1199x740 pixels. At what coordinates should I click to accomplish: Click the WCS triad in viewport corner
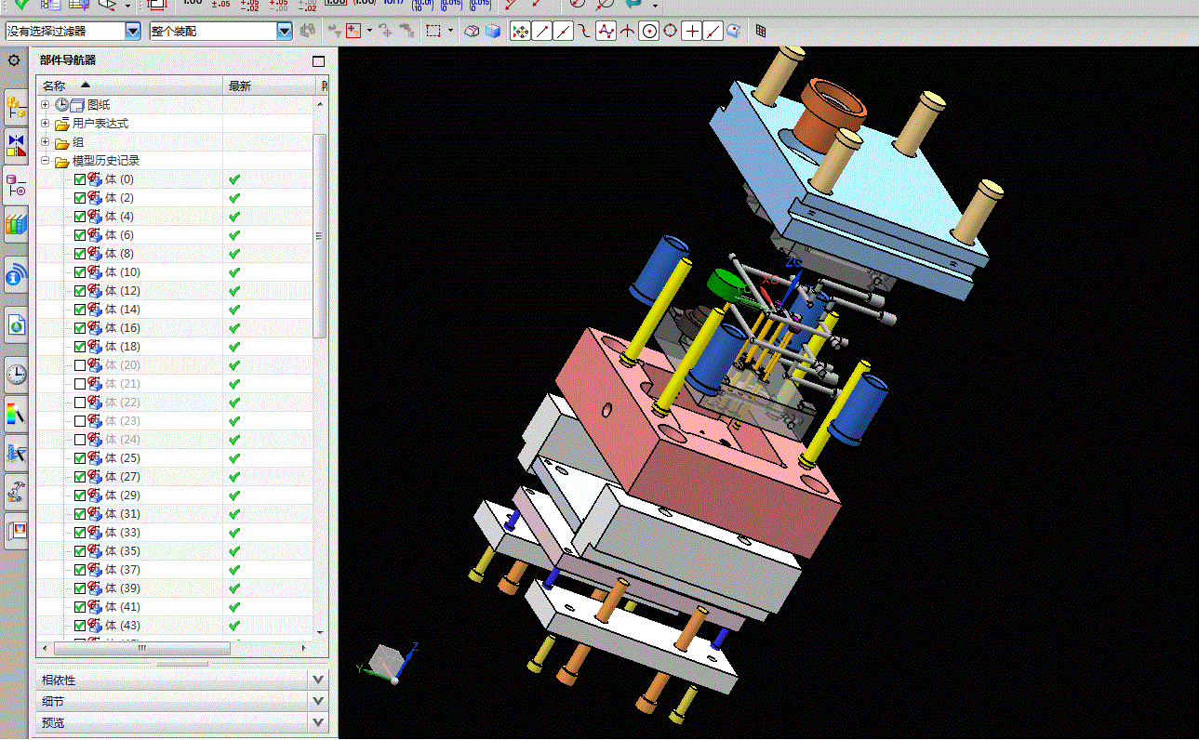pos(389,662)
